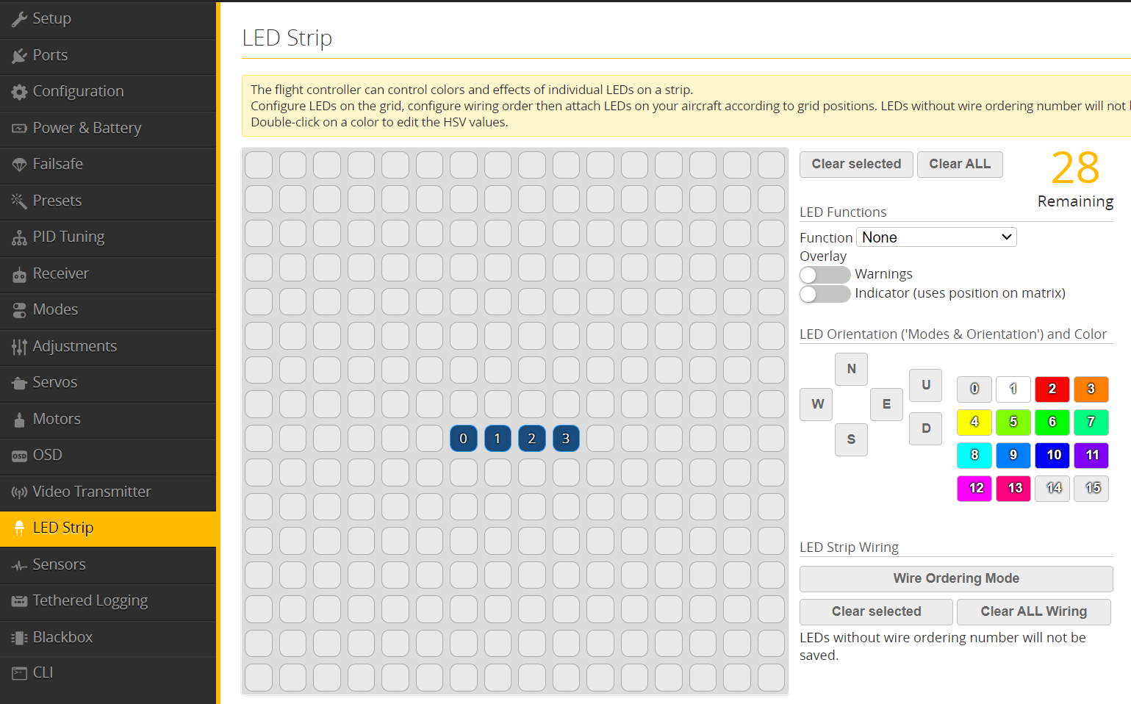Click the Receiver icon in sidebar
The width and height of the screenshot is (1131, 704).
pyautogui.click(x=19, y=274)
